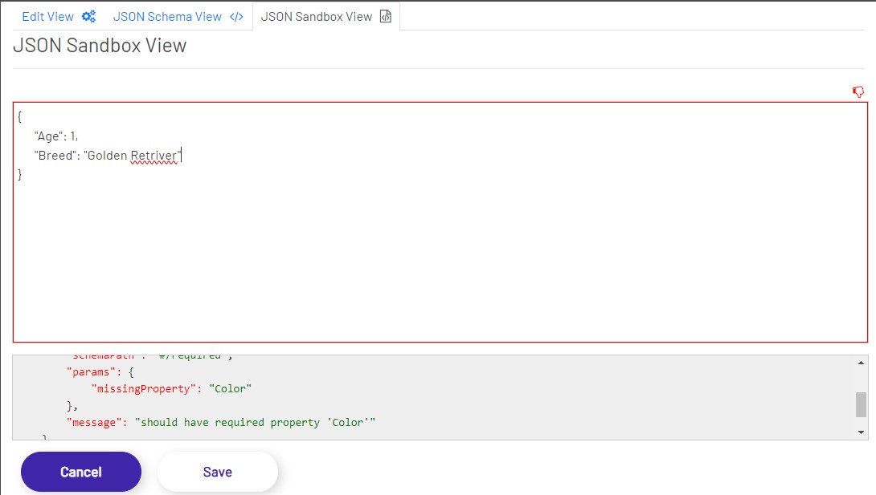
Task: Open the Edit View tab
Action: (47, 17)
